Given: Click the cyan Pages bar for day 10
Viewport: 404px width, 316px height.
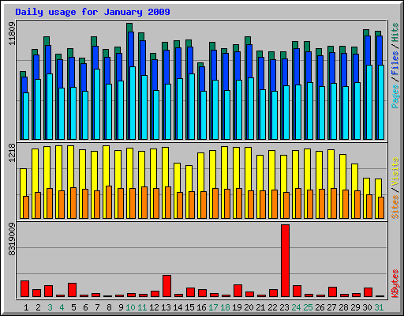Looking at the screenshot, I should (133, 103).
